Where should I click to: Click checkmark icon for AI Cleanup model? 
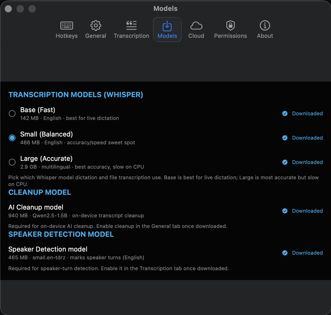point(285,211)
